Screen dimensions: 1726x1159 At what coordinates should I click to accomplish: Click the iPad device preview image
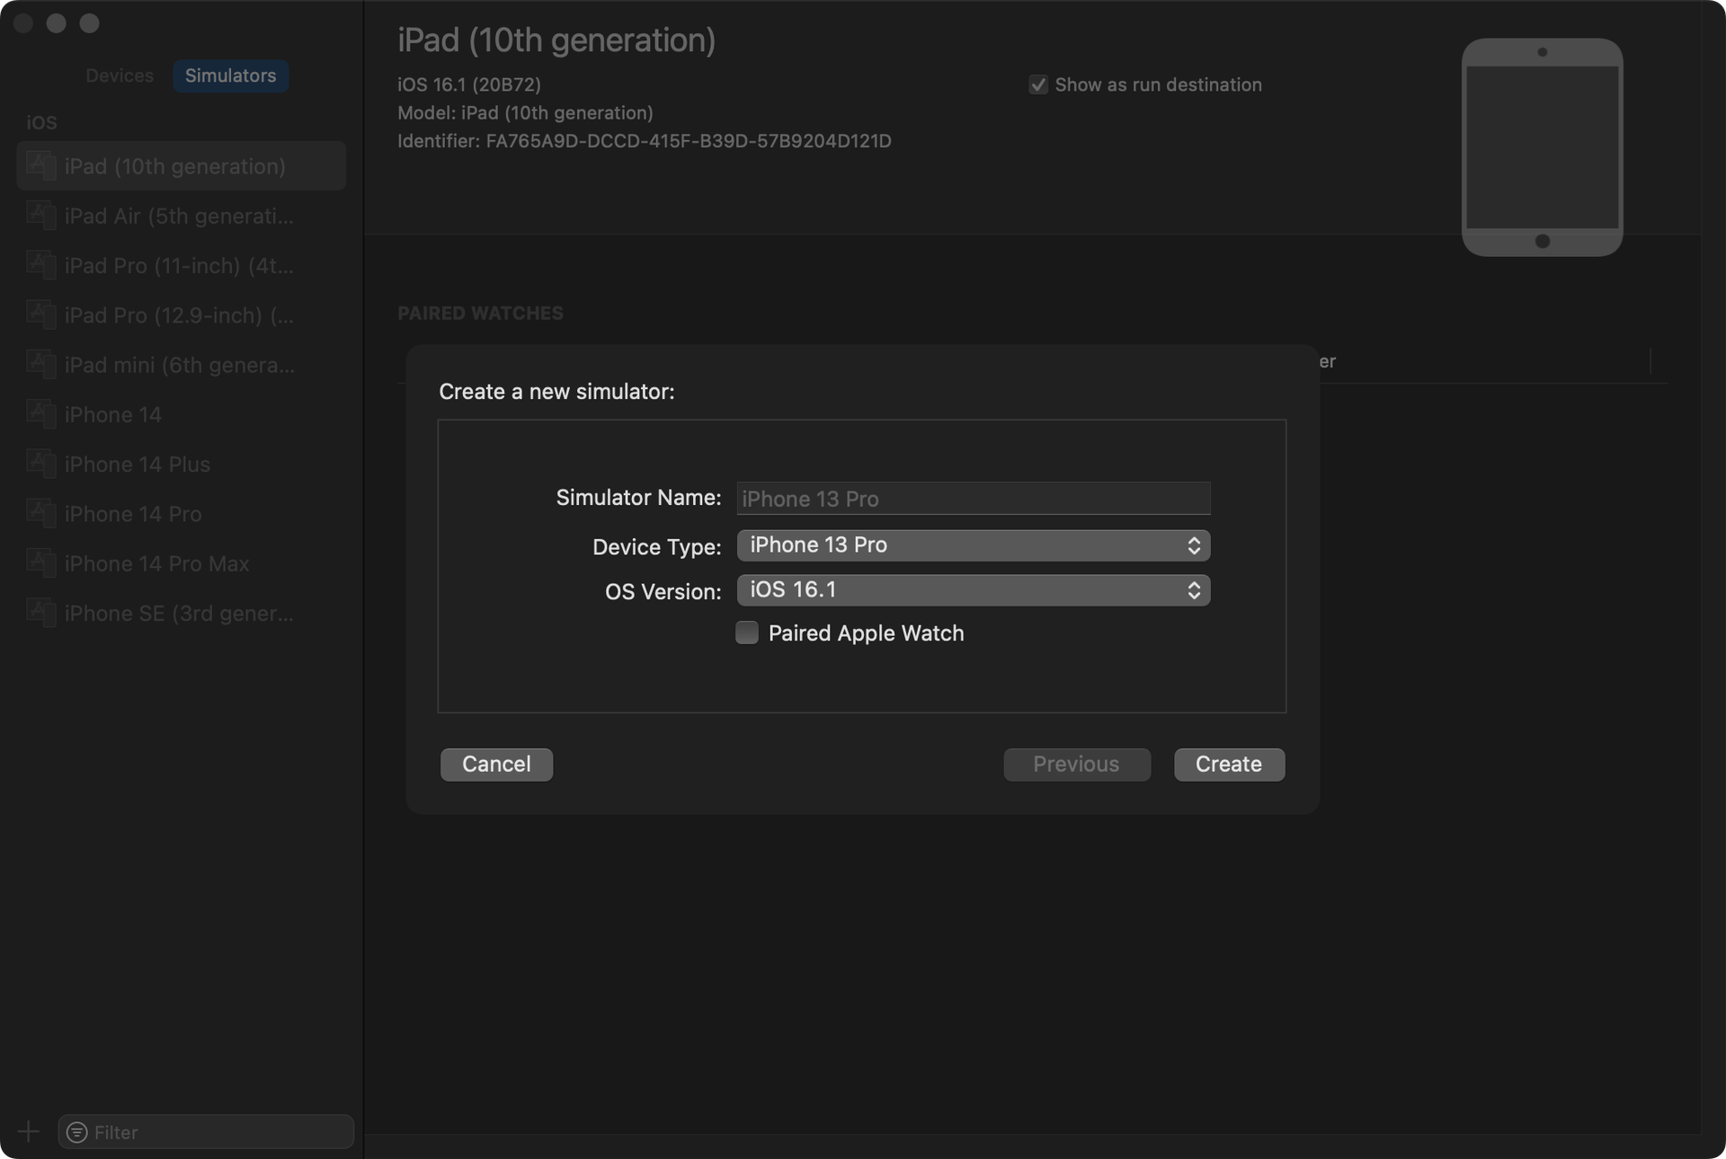(x=1541, y=147)
